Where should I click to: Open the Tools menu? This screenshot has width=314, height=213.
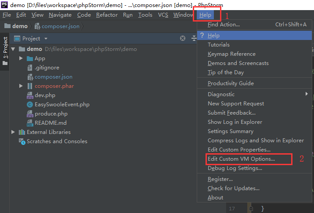click(145, 15)
